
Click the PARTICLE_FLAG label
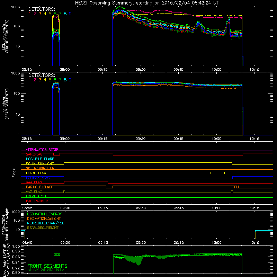click(39, 187)
